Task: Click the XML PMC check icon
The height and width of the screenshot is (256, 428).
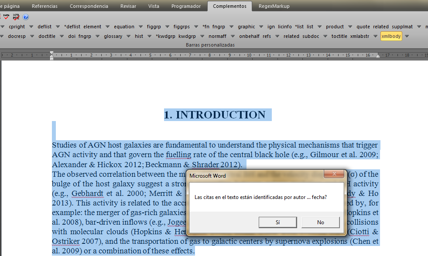Action: coord(16,17)
